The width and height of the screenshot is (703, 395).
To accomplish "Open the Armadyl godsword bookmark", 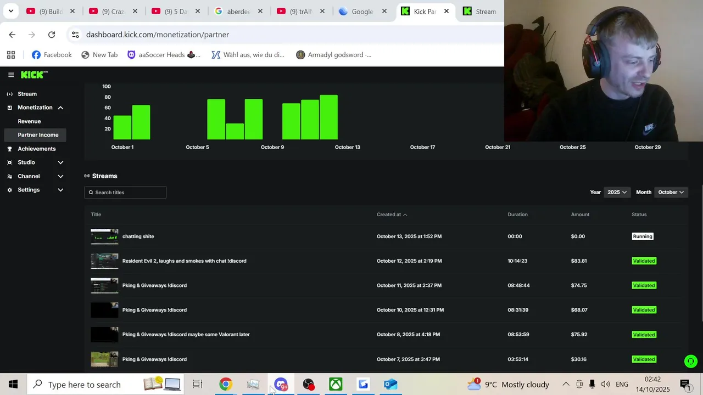I will coord(334,55).
